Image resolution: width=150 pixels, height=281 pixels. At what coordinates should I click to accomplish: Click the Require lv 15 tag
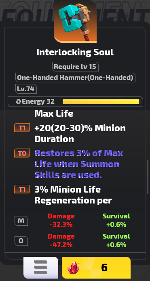click(x=75, y=67)
